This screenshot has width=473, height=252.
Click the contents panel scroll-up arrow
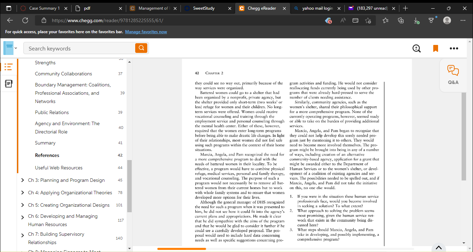pos(130,62)
